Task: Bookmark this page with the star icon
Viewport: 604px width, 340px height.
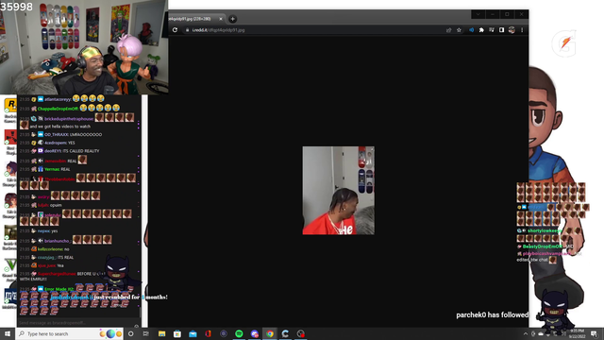Action: click(459, 30)
